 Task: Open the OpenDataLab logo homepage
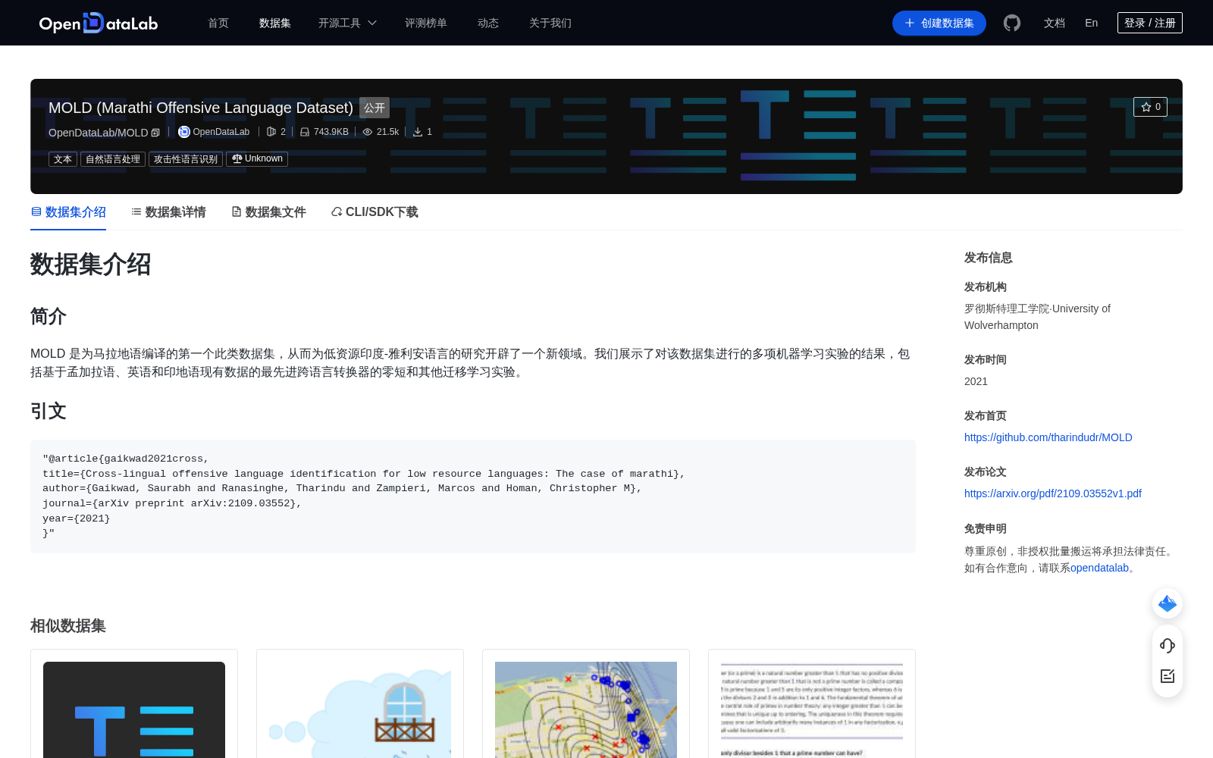point(99,23)
